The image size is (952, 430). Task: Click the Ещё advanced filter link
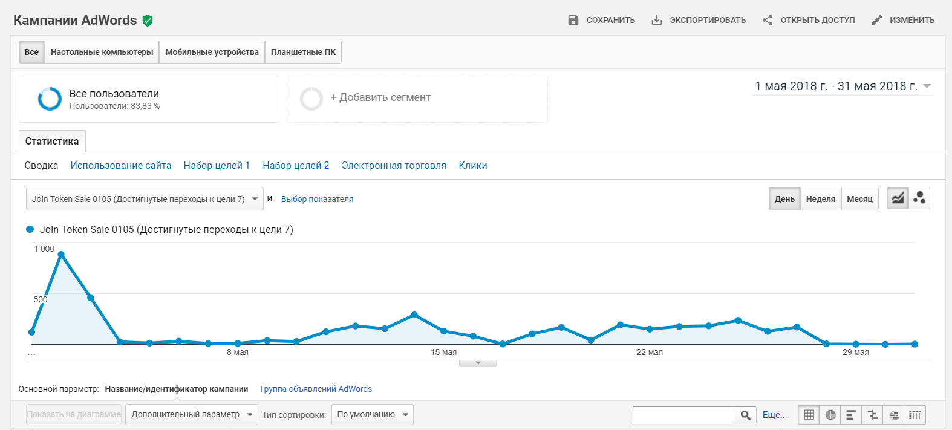click(775, 415)
